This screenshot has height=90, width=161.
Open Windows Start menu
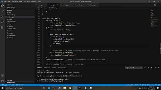[3, 88]
